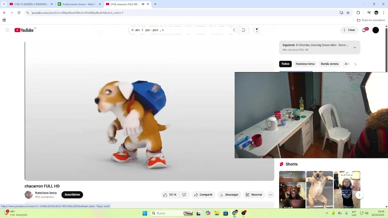Click the Compartir share button

pos(203,195)
